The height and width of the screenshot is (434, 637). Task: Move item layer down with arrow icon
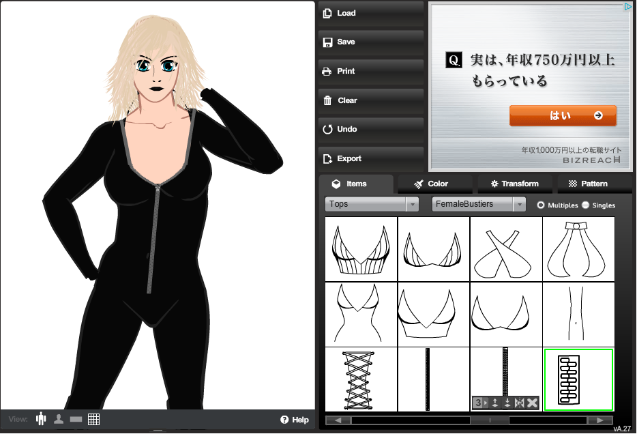(x=507, y=403)
